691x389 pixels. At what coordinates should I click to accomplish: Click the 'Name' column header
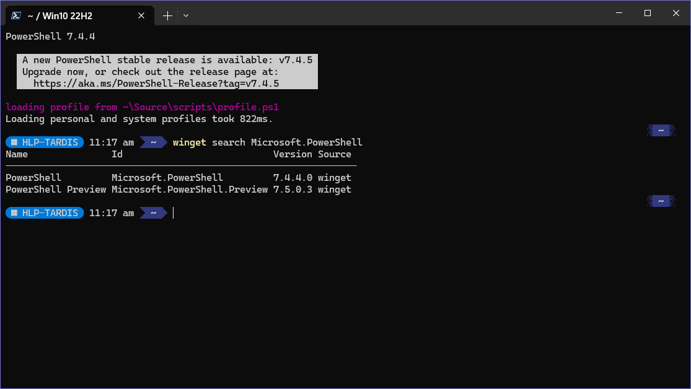[17, 154]
